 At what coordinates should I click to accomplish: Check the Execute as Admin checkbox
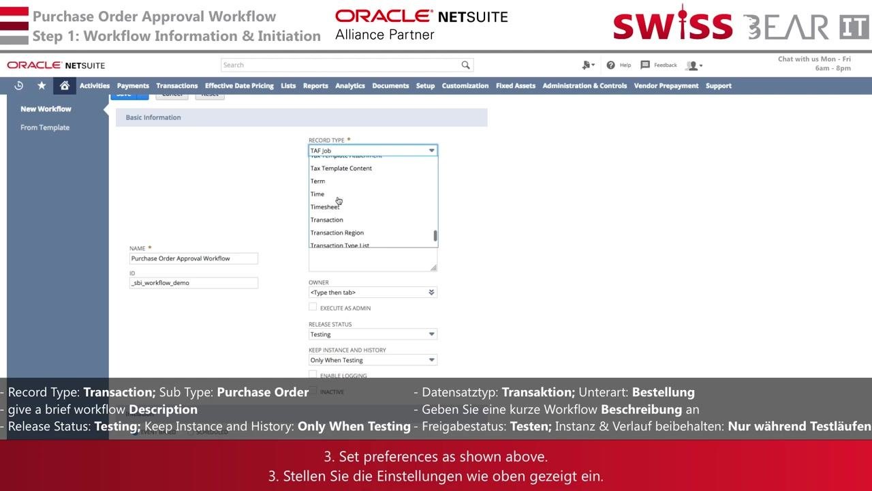(313, 308)
